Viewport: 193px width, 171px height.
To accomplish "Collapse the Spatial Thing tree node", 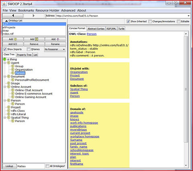I will pos(5,118).
